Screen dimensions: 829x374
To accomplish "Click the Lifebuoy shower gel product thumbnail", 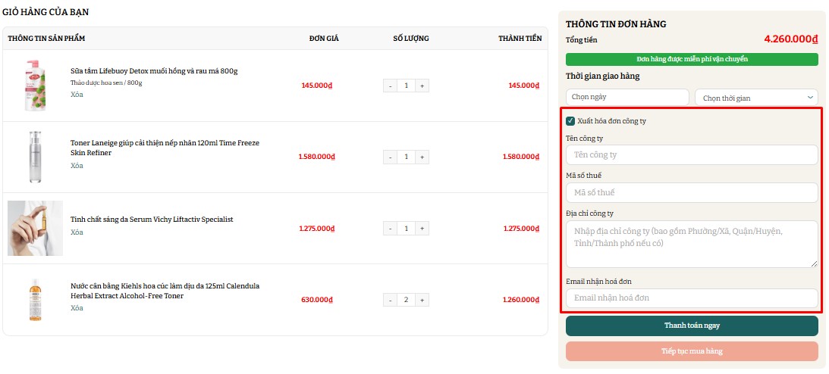I will click(35, 86).
